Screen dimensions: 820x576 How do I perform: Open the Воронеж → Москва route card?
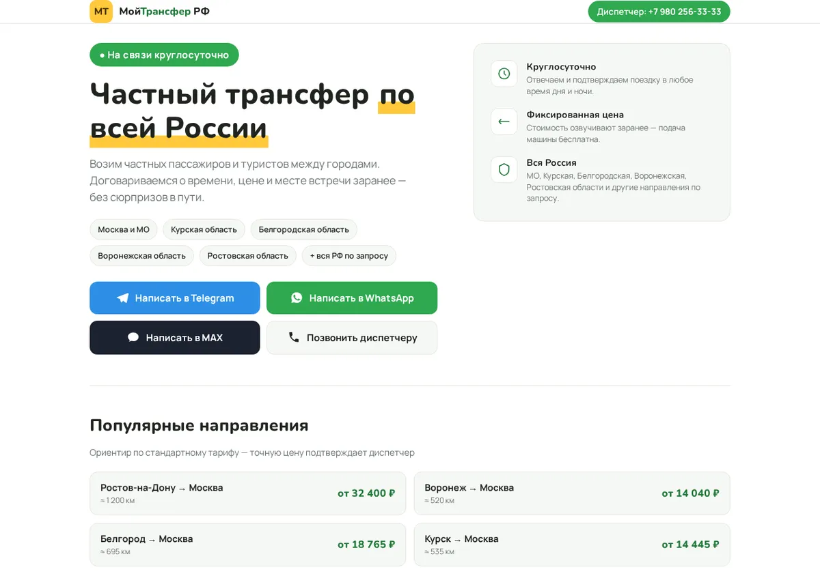coord(572,493)
